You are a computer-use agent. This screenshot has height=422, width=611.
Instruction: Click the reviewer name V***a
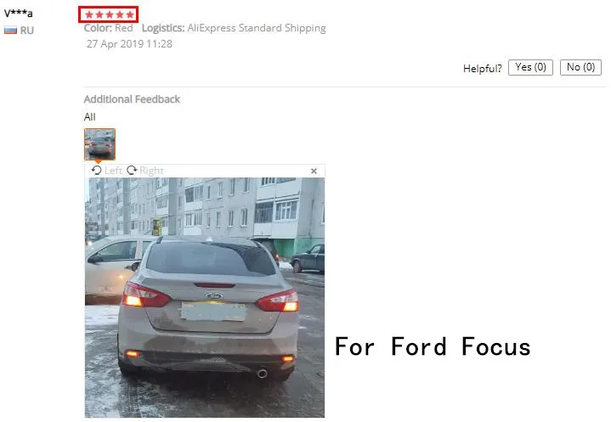[19, 14]
